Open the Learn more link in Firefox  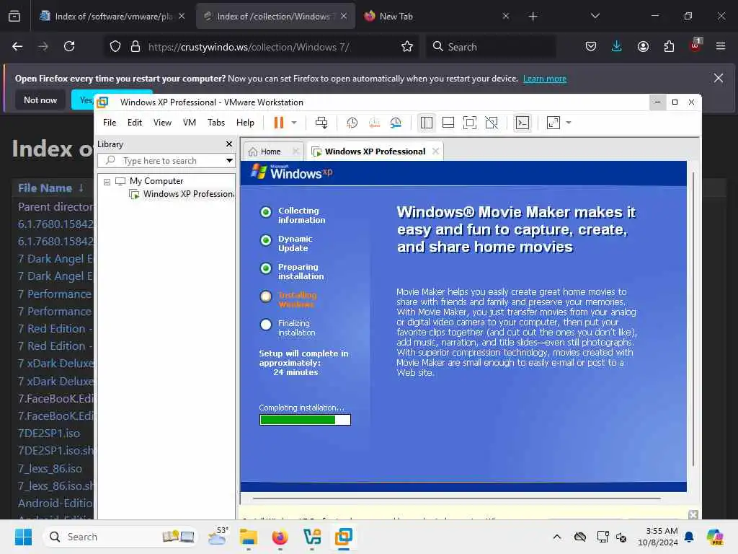click(545, 79)
